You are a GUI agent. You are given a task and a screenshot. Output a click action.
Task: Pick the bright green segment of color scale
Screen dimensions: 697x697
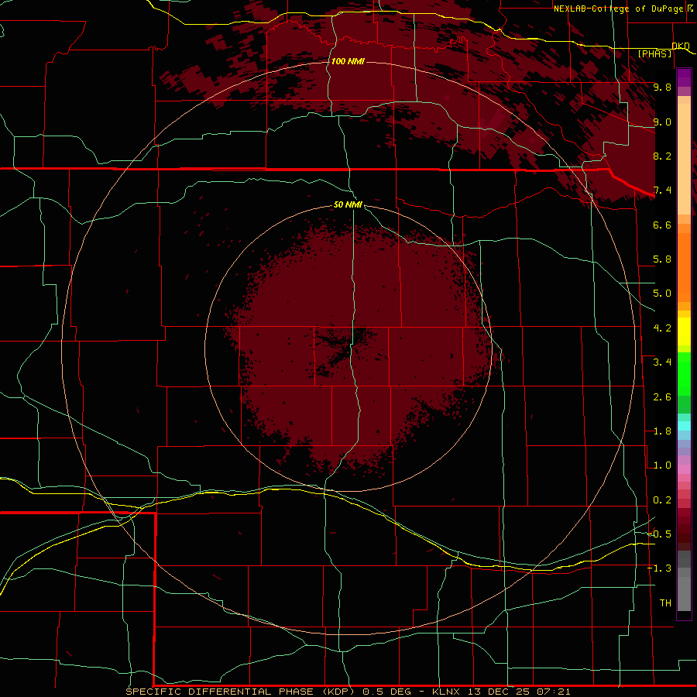(x=684, y=374)
